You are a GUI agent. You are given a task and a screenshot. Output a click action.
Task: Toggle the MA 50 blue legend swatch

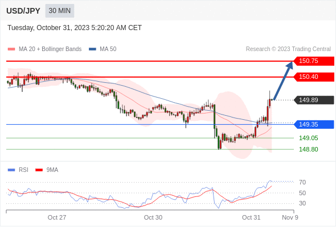point(92,49)
